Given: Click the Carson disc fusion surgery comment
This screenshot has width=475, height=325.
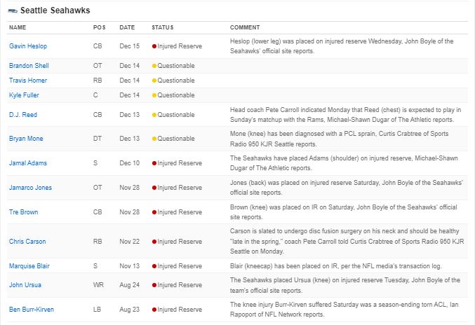Looking at the screenshot, I should (x=347, y=241).
